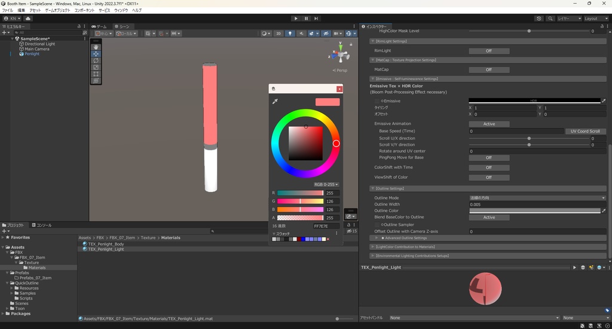Screen dimensions: 612x329
Task: Open Unity cloud services icon
Action: tap(28, 19)
